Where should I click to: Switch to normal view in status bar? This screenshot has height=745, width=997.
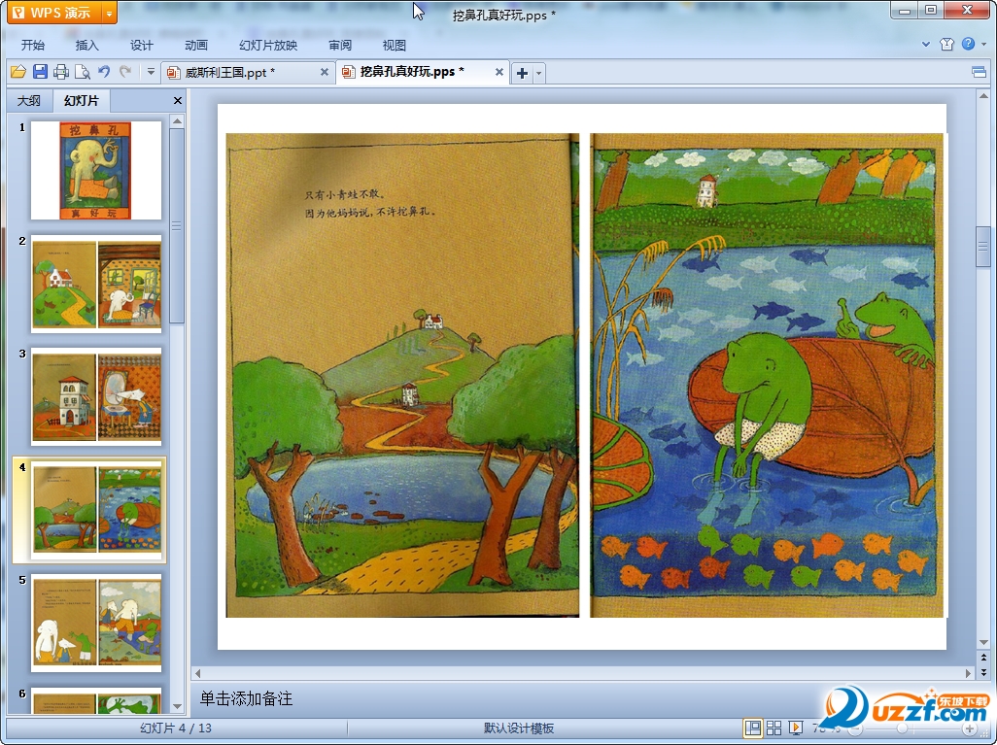(753, 728)
